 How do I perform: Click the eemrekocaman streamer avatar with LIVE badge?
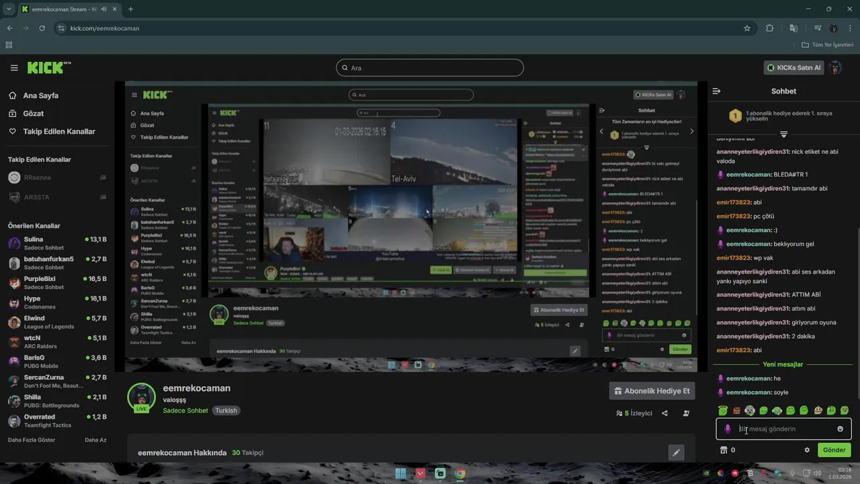tap(142, 398)
